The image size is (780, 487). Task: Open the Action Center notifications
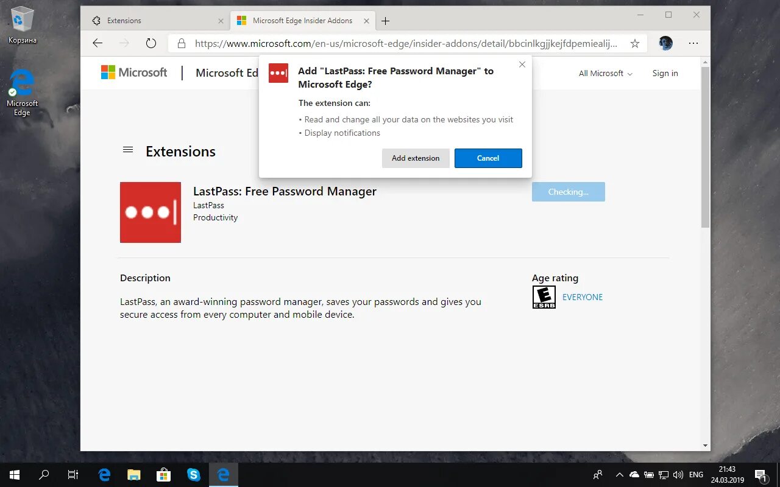(x=761, y=475)
